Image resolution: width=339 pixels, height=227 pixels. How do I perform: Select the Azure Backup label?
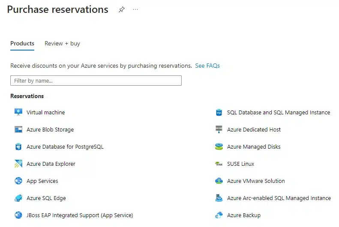click(x=244, y=215)
